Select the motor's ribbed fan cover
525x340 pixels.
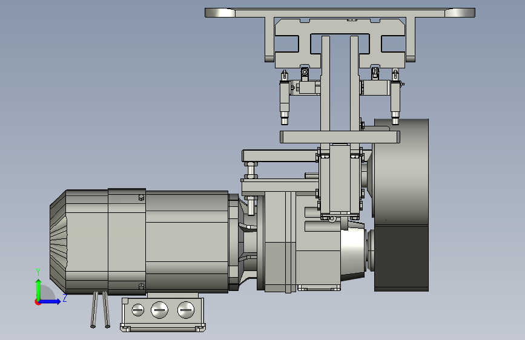point(58,241)
